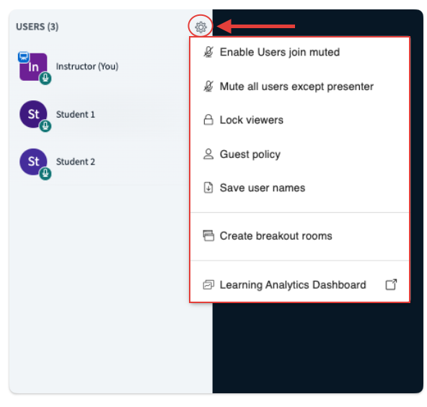
Task: Select Enable Users join muted option
Action: pyautogui.click(x=300, y=52)
